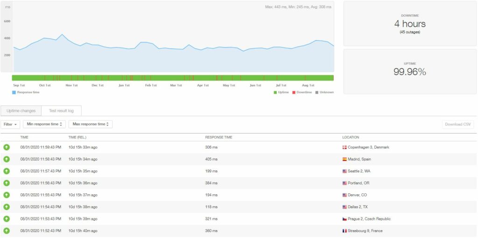Click the RESPONSE TIME column header
Screen dimensions: 478x238
218,137
